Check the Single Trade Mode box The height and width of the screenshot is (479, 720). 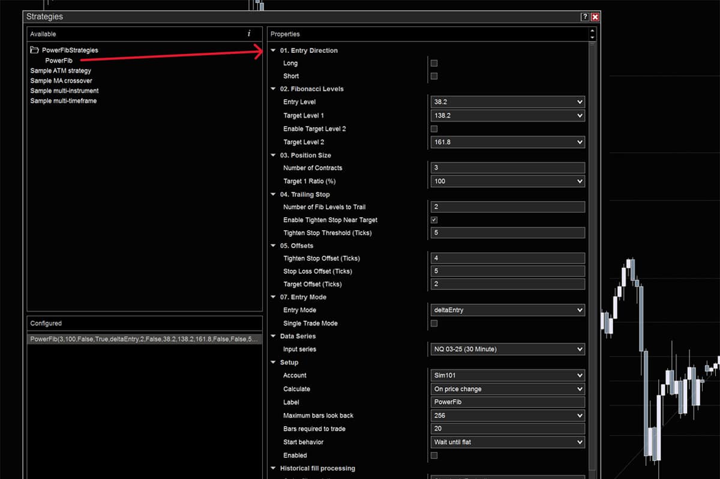[434, 324]
